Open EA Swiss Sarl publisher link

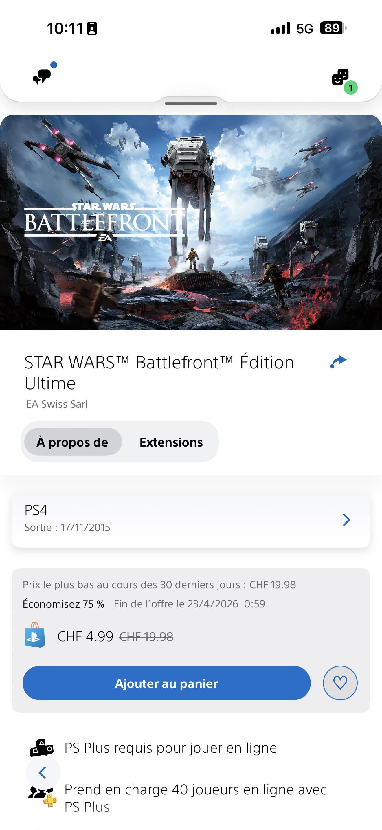(x=57, y=404)
